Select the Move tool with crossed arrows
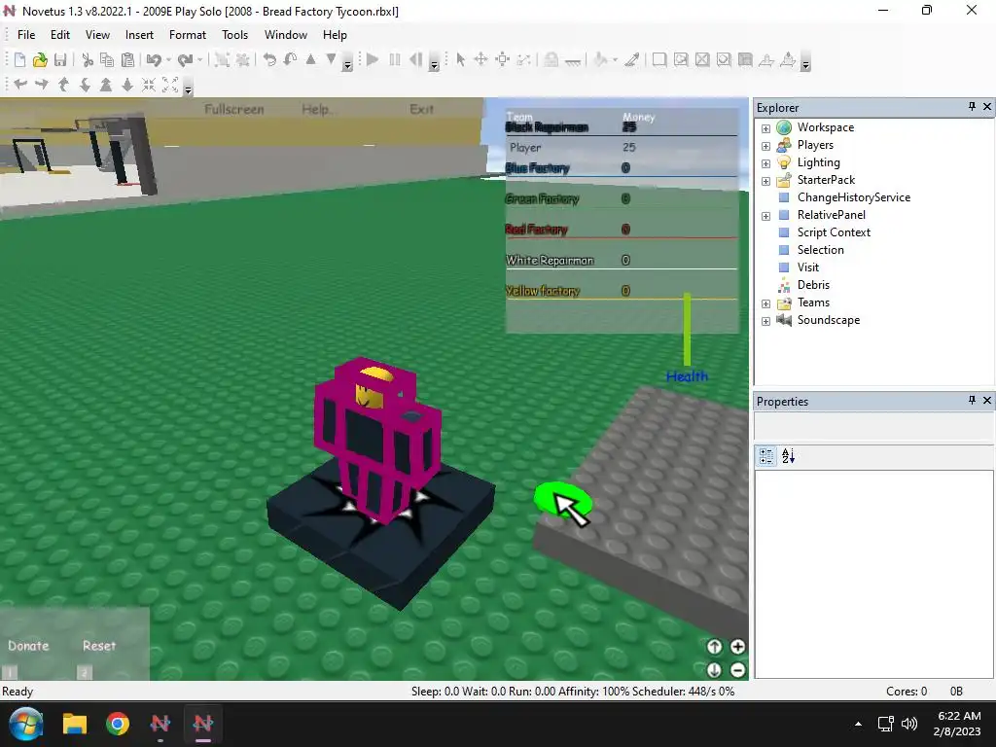This screenshot has height=747, width=996. (480, 59)
